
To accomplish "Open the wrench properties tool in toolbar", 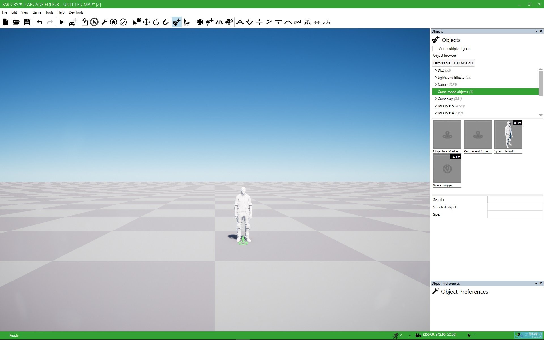I will click(104, 22).
